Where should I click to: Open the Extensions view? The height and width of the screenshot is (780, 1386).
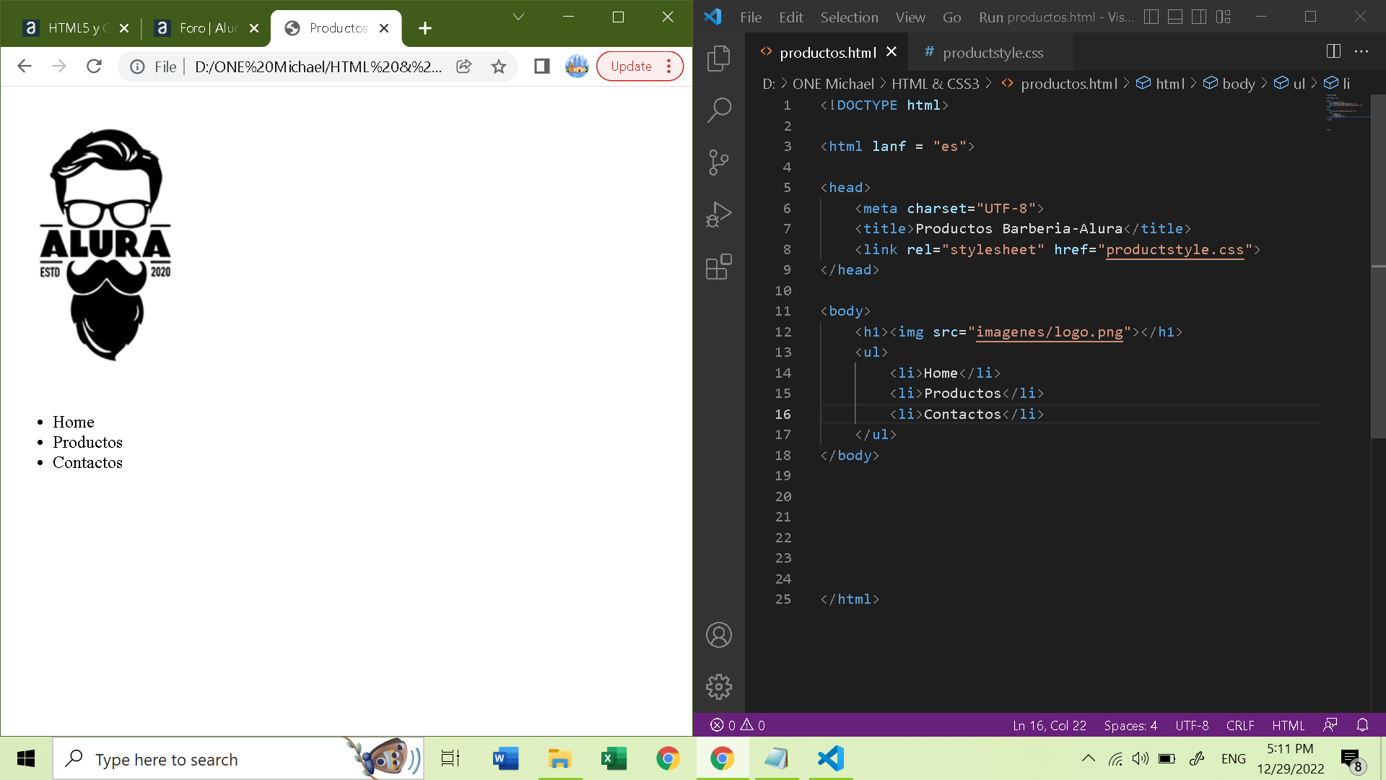click(x=718, y=266)
